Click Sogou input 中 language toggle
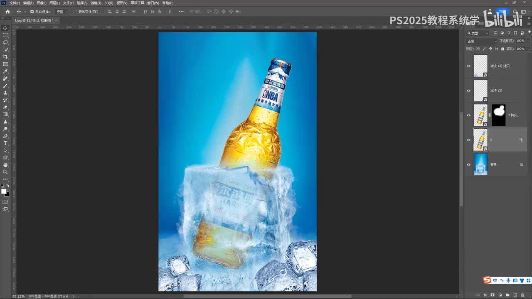 (495, 280)
